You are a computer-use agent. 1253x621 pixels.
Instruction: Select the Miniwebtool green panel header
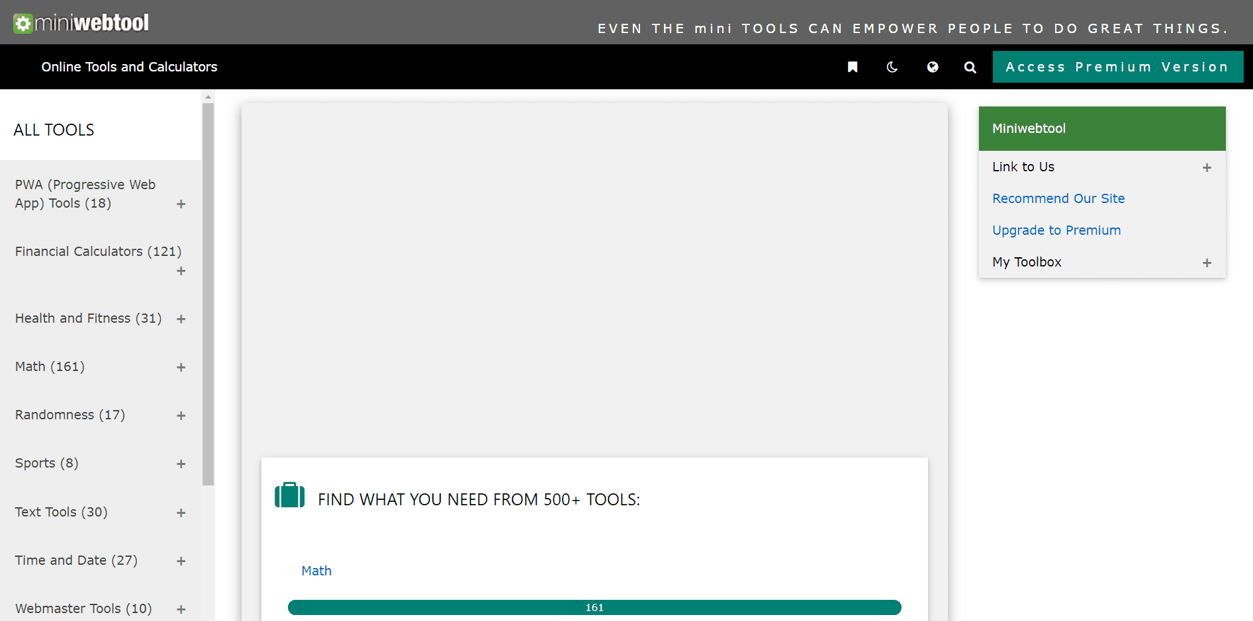(x=1029, y=128)
